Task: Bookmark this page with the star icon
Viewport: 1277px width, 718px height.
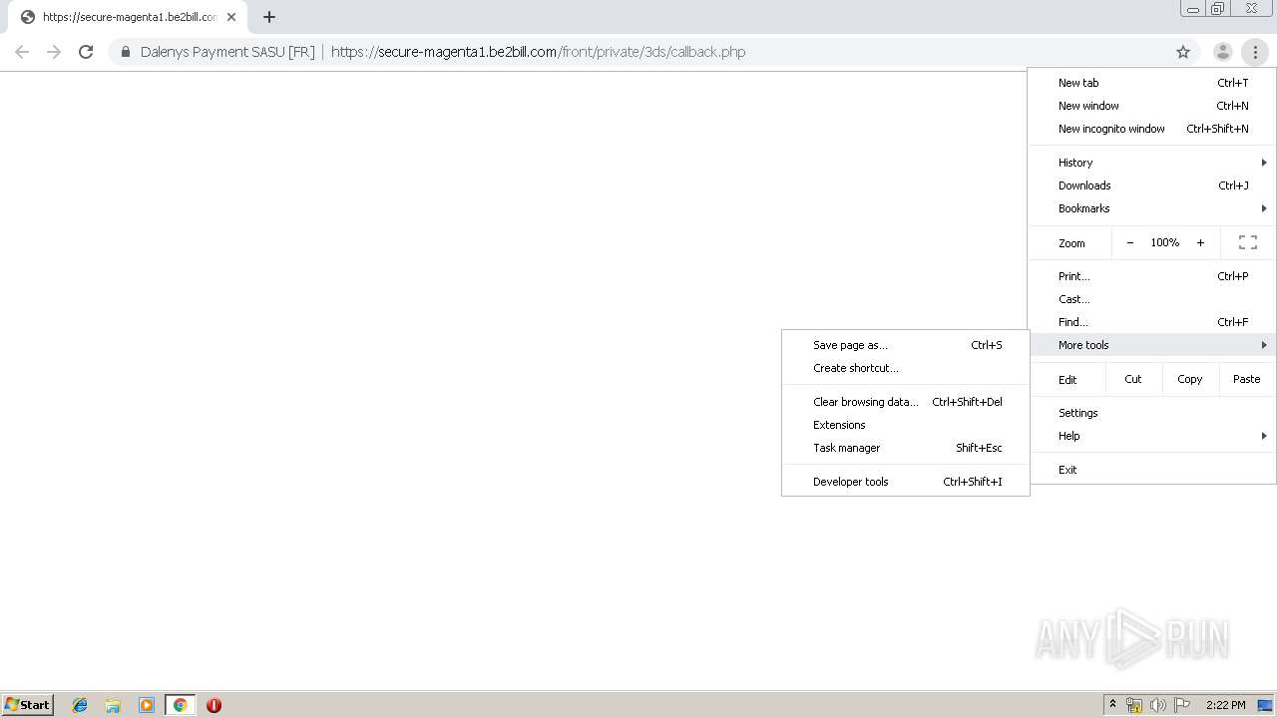Action: [1183, 52]
